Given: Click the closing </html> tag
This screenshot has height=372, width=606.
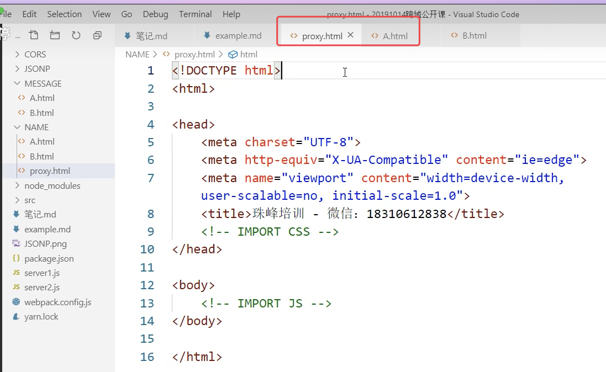Looking at the screenshot, I should pyautogui.click(x=197, y=357).
